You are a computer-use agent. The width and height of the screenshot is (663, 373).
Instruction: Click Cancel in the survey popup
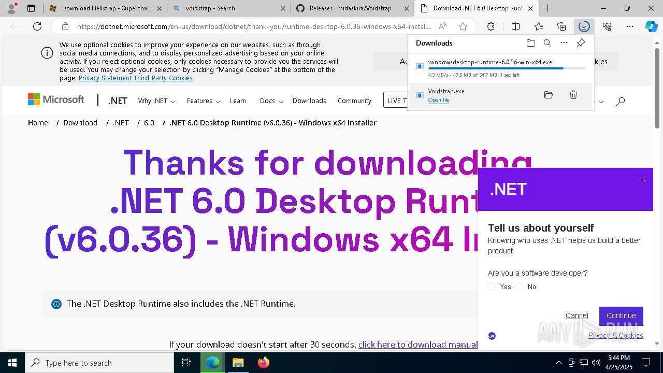[576, 315]
